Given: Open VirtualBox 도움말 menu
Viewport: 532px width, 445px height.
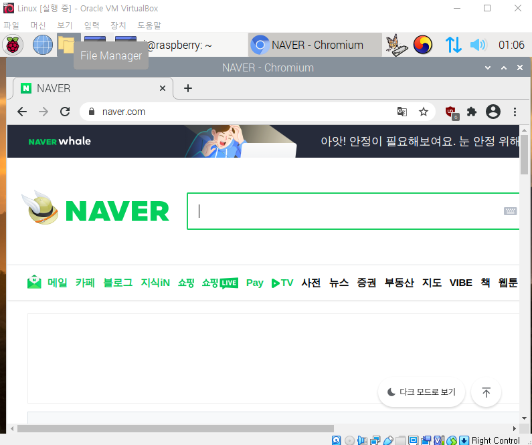Looking at the screenshot, I should click(149, 25).
